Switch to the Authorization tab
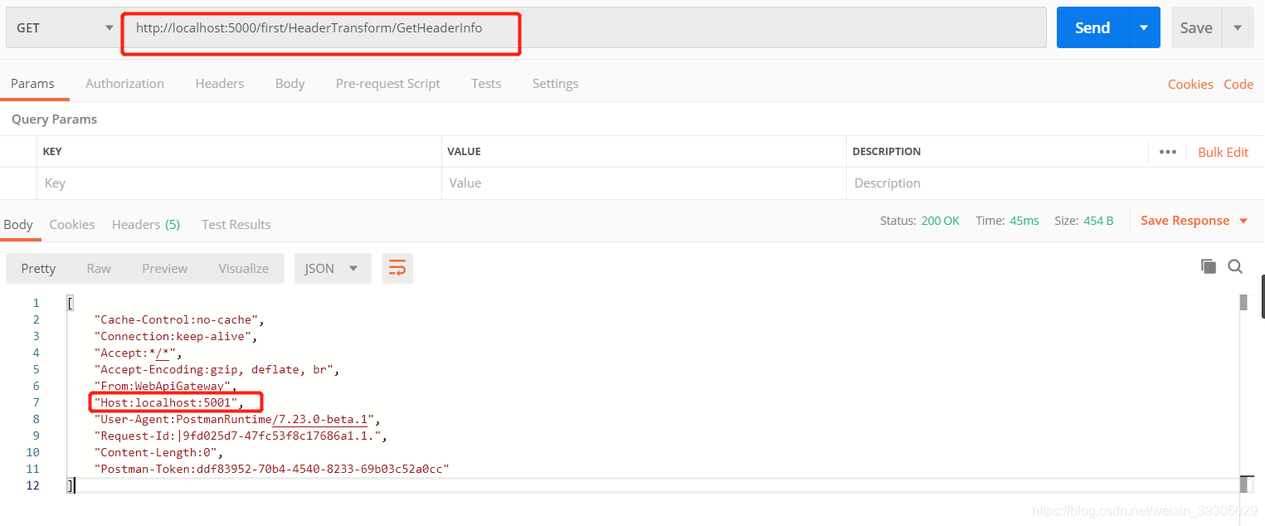The height and width of the screenshot is (526, 1265). coord(124,83)
